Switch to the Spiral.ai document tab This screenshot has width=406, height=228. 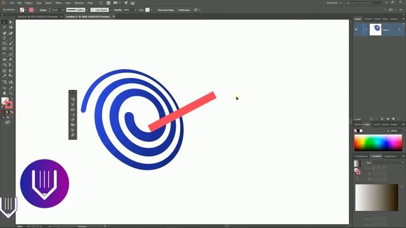pyautogui.click(x=37, y=16)
